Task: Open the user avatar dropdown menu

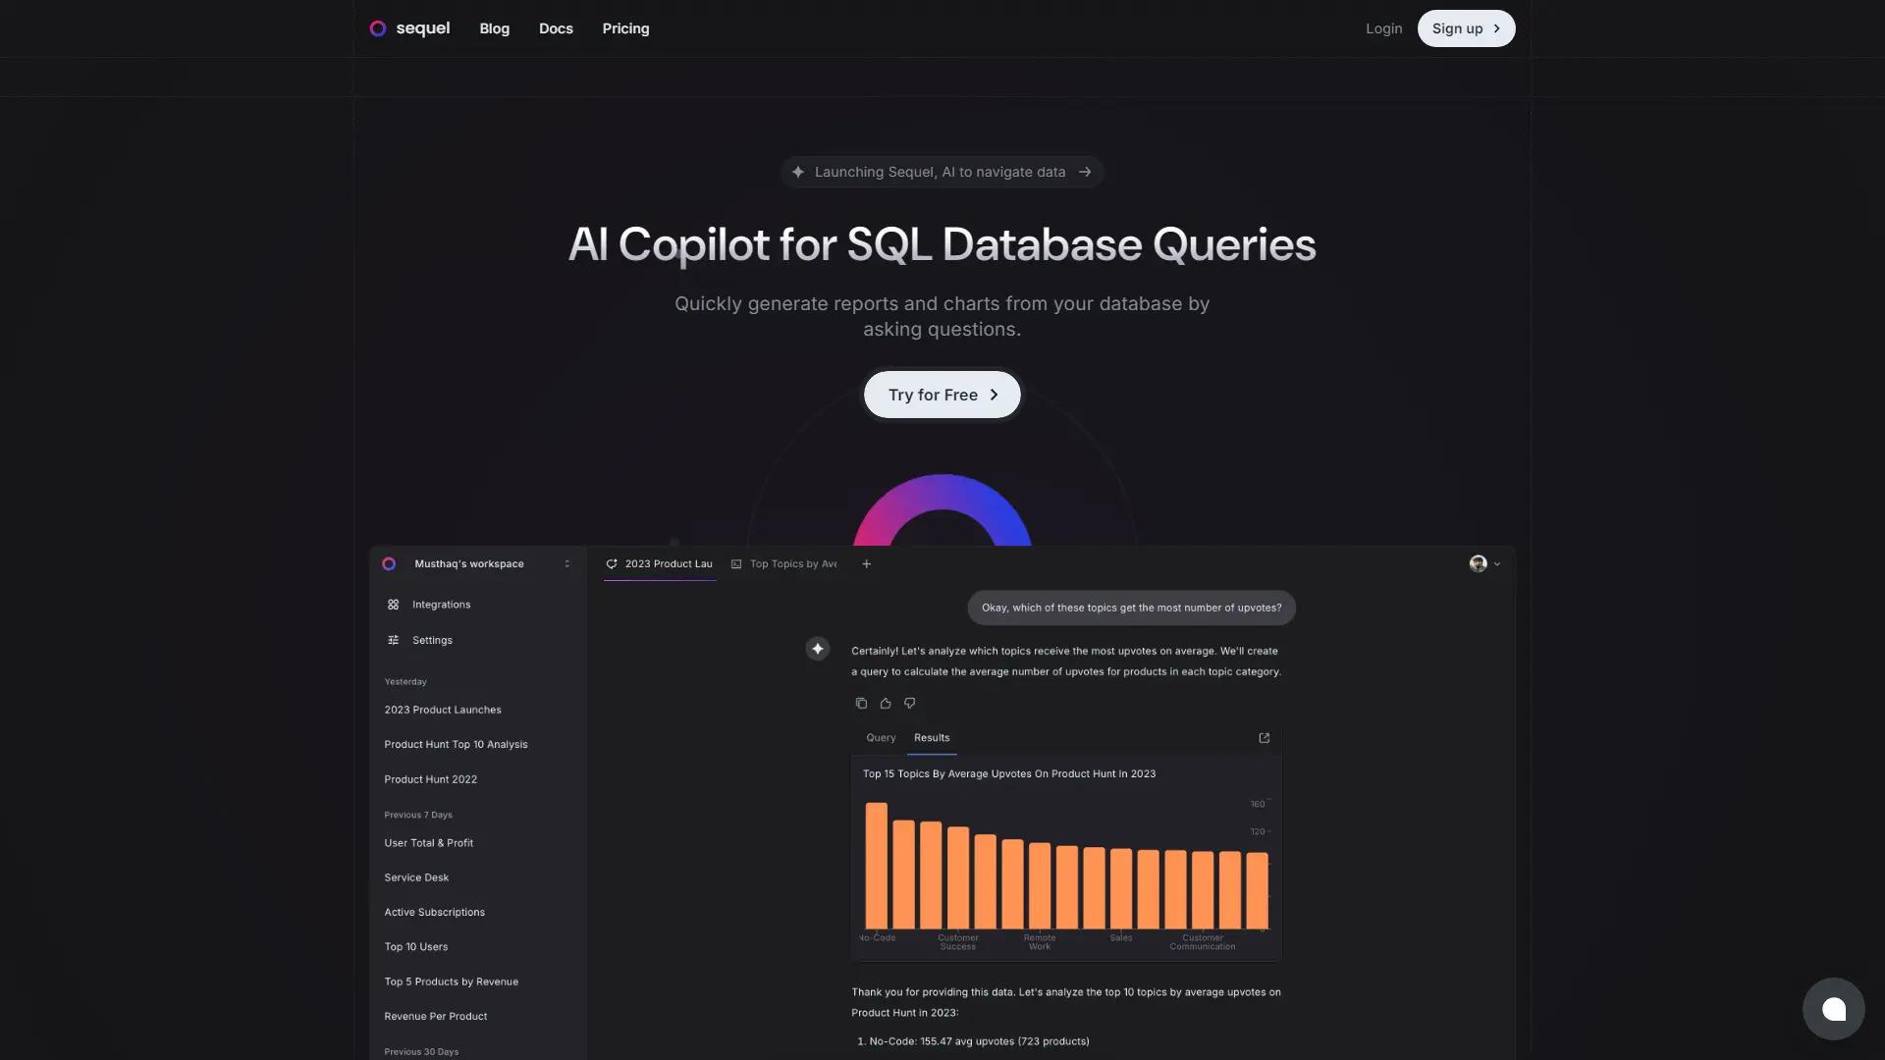Action: 1484,564
